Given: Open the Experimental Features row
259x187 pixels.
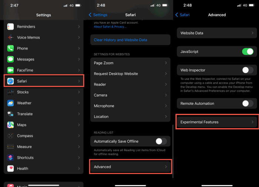Looking at the screenshot, I should coord(217,122).
